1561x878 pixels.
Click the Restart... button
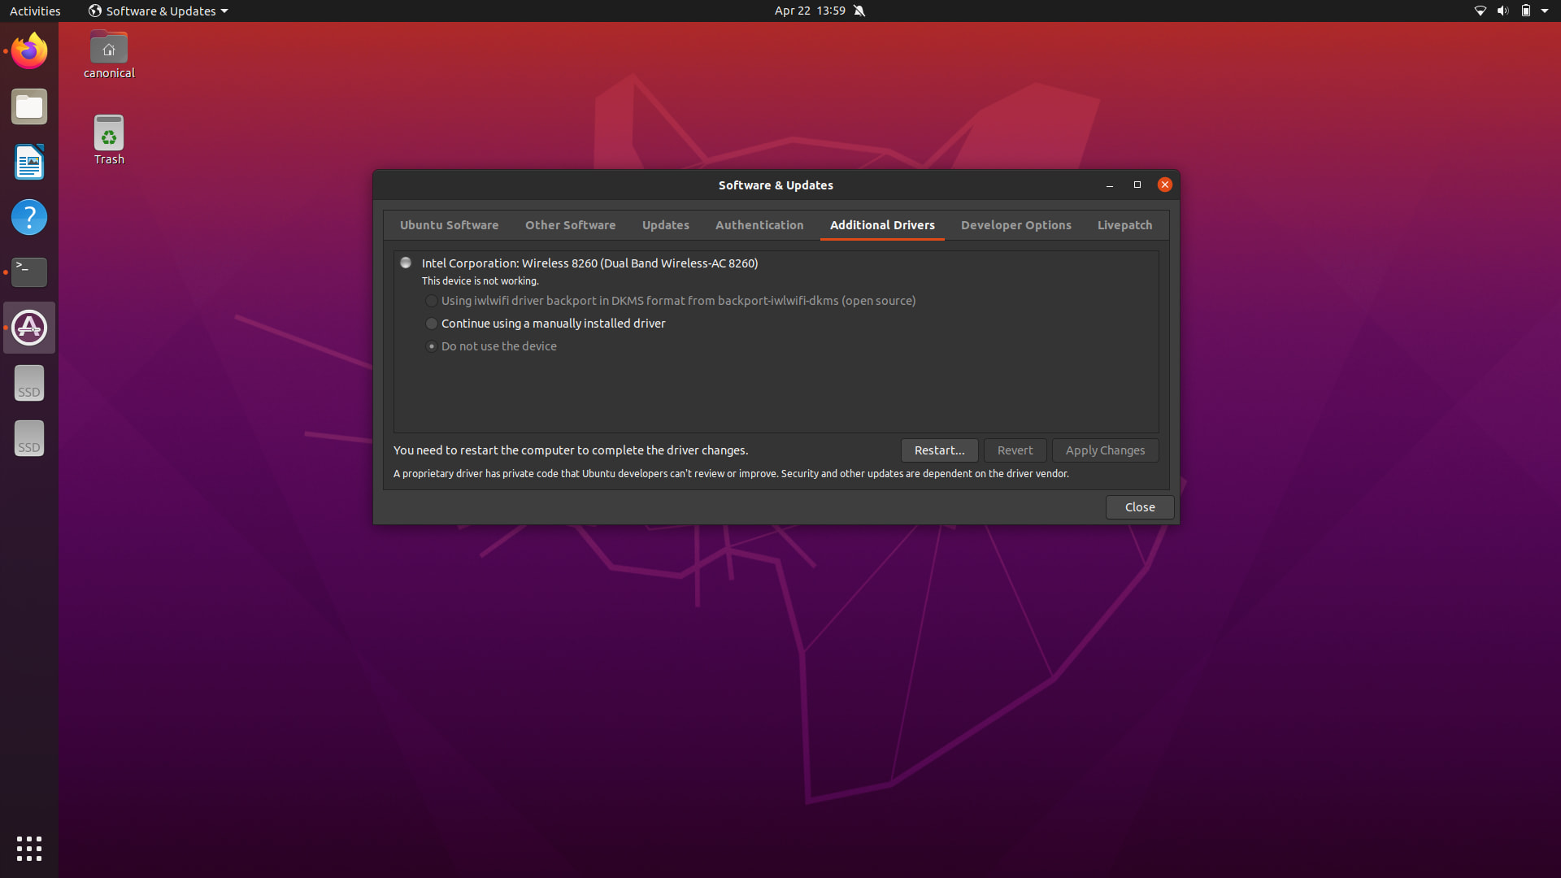coord(939,450)
